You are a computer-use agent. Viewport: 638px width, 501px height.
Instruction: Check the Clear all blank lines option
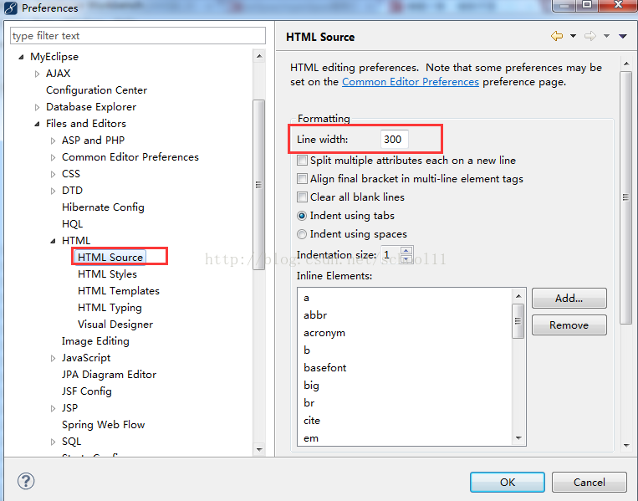pos(303,197)
